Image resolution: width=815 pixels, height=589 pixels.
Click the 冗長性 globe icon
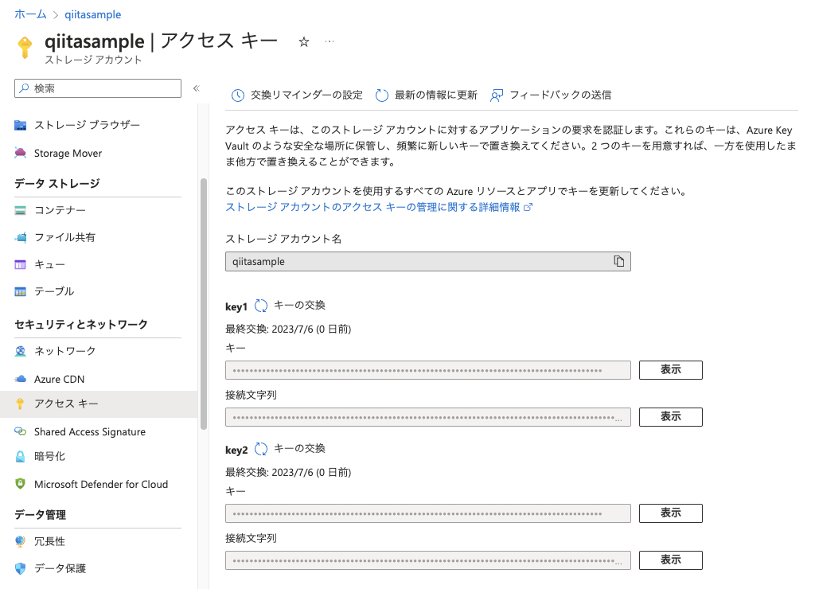[x=20, y=541]
